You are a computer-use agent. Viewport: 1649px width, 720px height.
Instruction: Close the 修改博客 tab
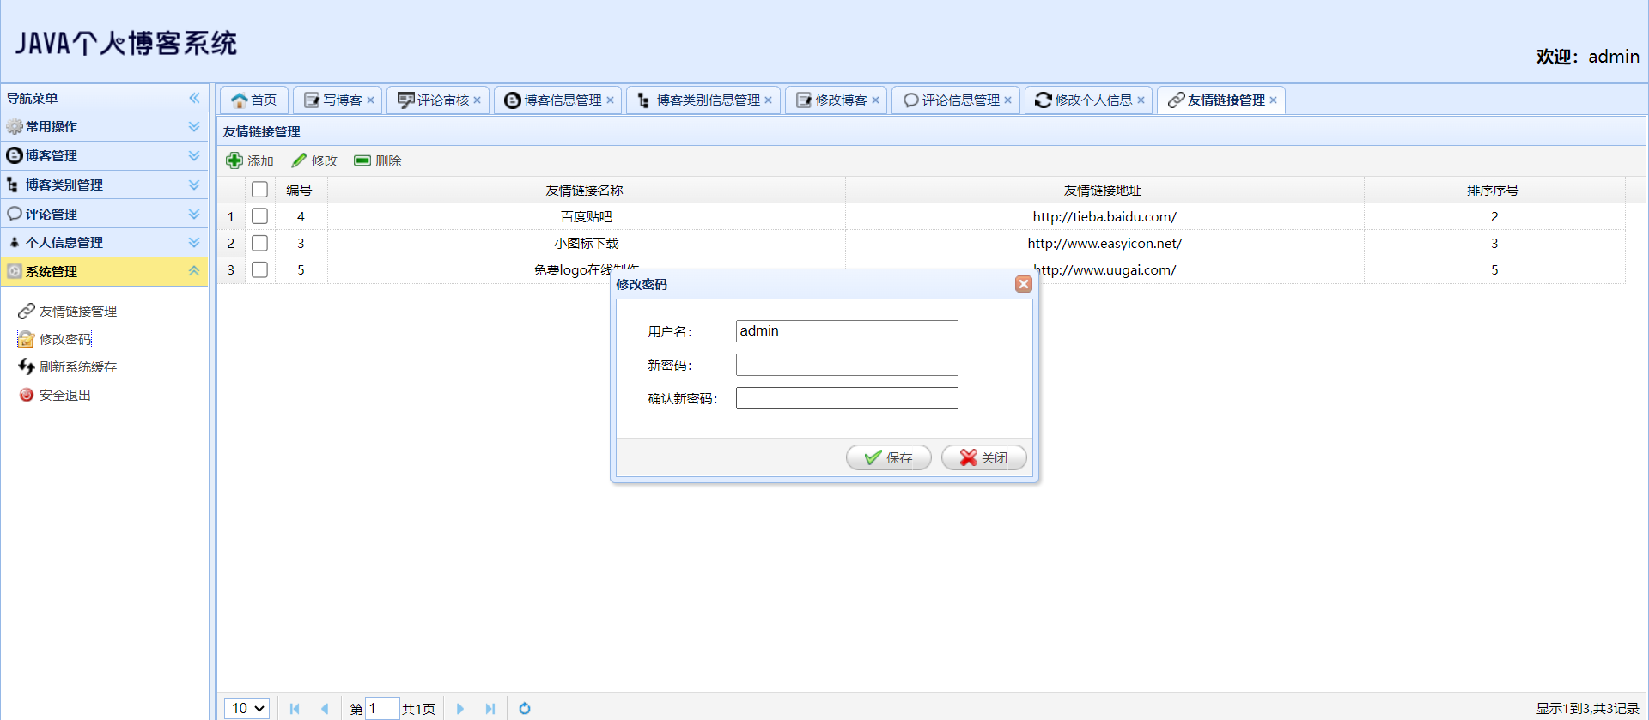[x=875, y=100]
